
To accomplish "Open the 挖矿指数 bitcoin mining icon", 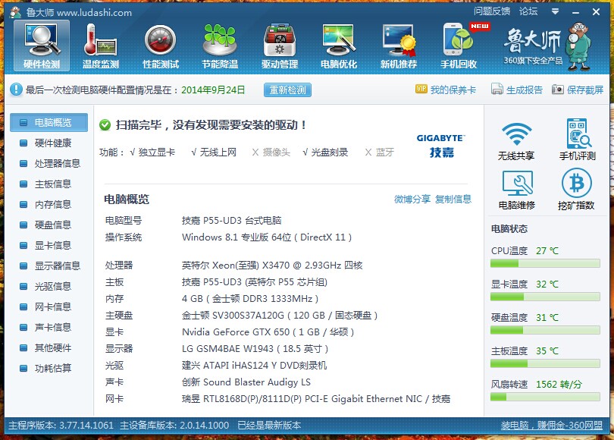I will click(576, 190).
